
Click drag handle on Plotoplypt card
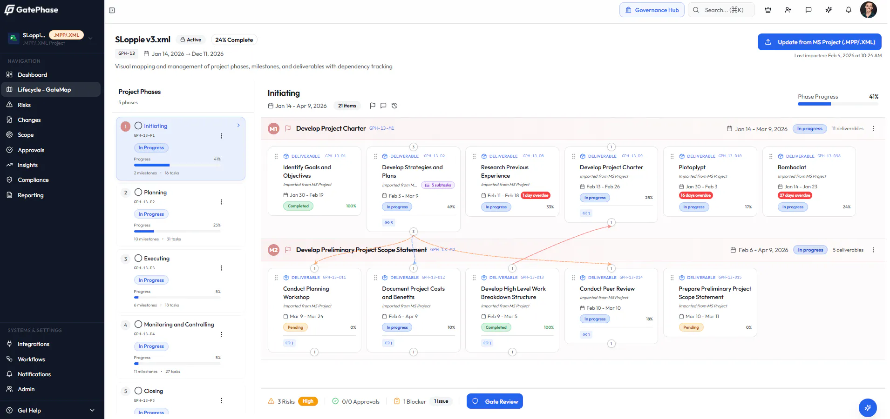(672, 156)
